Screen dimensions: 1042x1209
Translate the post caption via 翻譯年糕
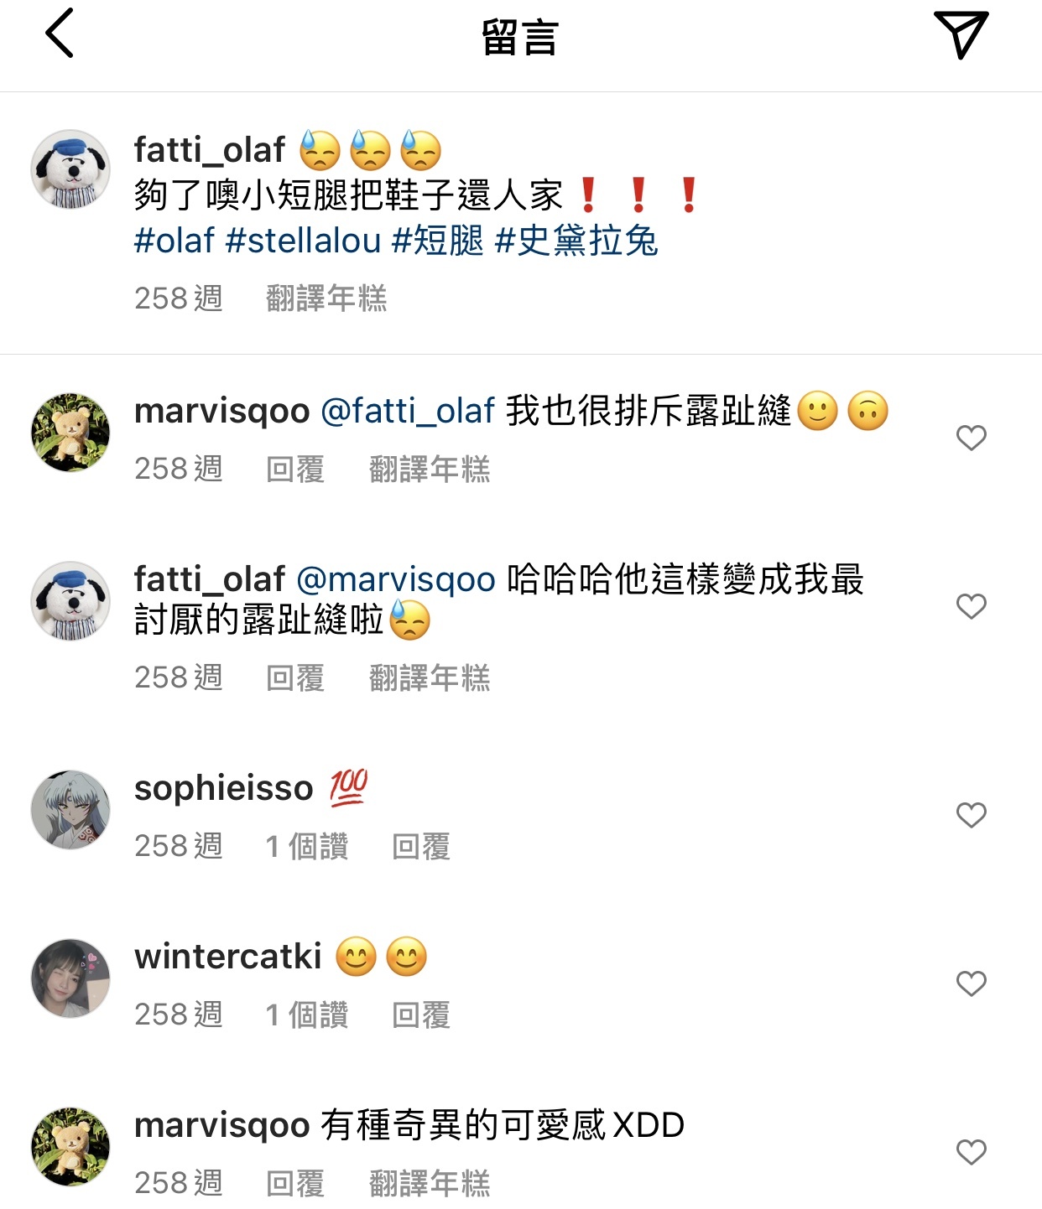point(326,298)
